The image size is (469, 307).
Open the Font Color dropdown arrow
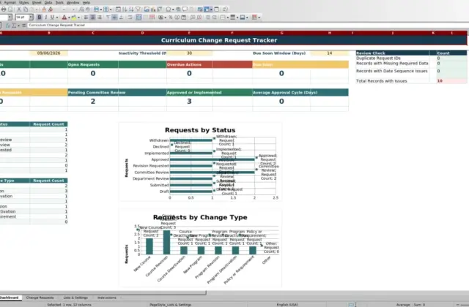pyautogui.click(x=69, y=18)
